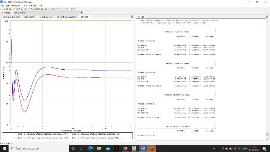270x152 pixels.
Task: Open Microsoft Edge from the taskbar
Action: [x=90, y=148]
